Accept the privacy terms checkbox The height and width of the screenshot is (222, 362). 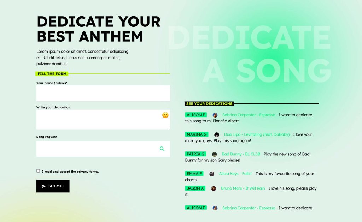(x=38, y=171)
